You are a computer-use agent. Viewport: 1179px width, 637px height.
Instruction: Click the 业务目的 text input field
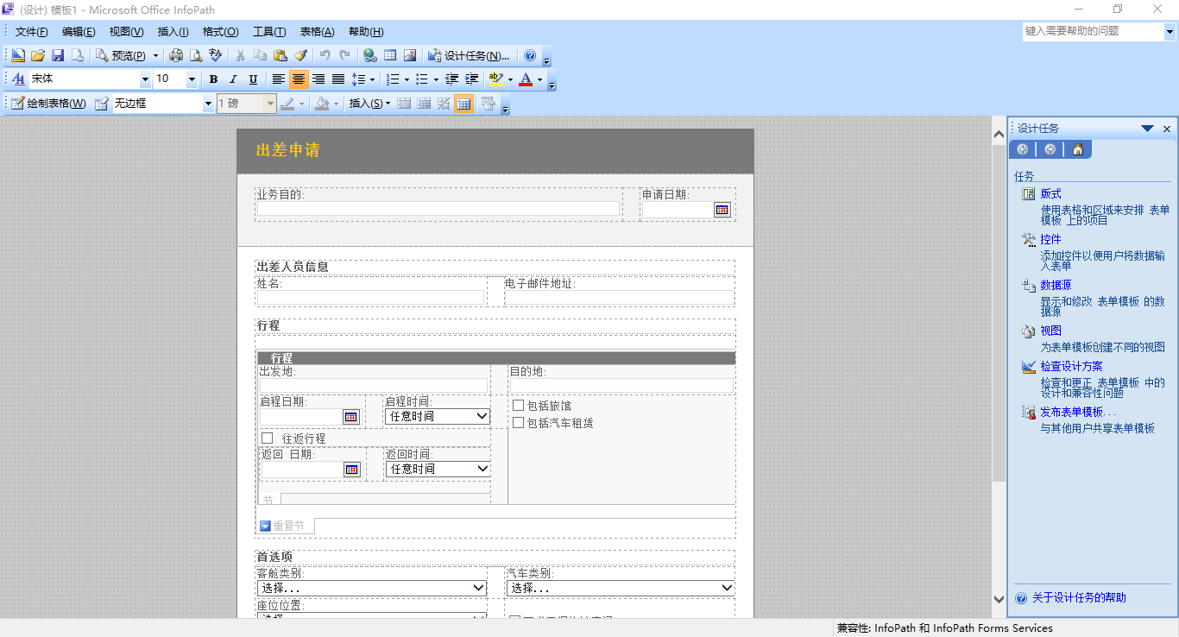pyautogui.click(x=438, y=209)
